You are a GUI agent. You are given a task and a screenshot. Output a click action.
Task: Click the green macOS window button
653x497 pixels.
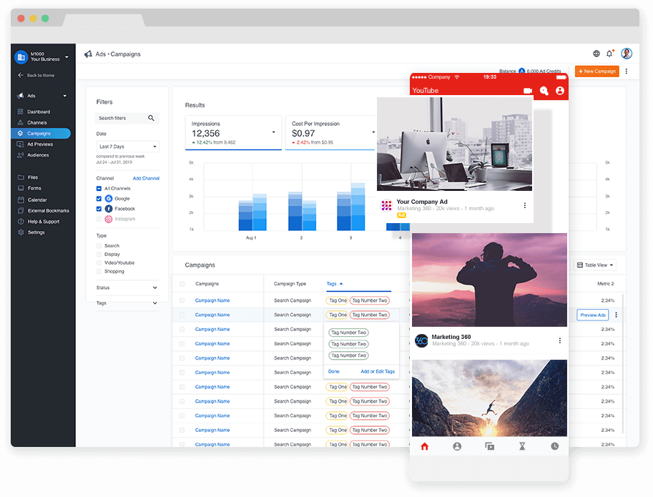tap(45, 19)
